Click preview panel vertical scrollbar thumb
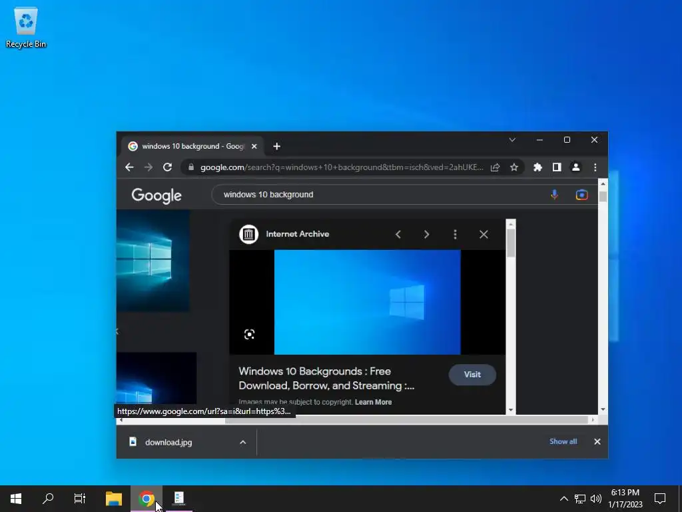This screenshot has height=512, width=682. point(511,243)
